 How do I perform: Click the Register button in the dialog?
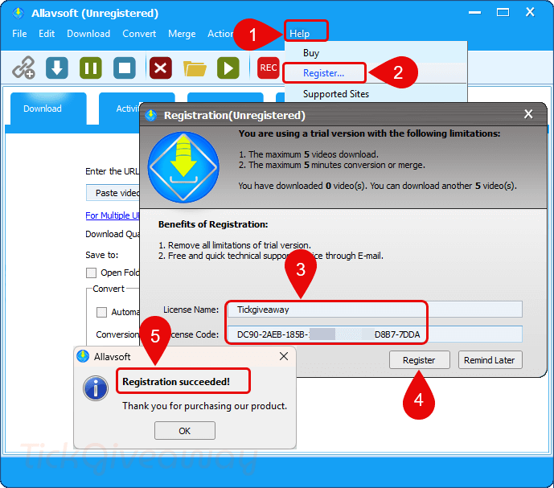pos(420,360)
